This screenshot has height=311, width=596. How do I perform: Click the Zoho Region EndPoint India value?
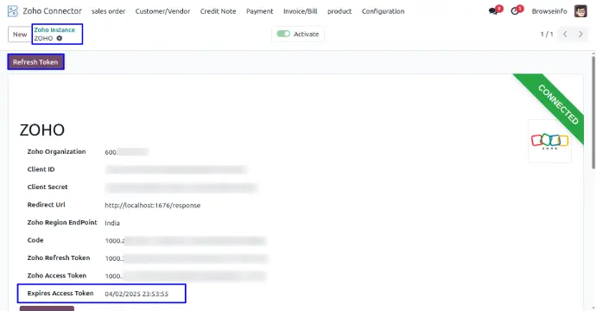tap(112, 223)
